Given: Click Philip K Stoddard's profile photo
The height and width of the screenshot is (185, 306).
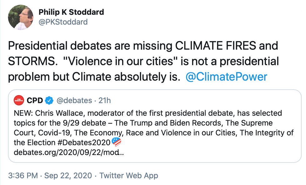Looking at the screenshot, I should pos(21,17).
